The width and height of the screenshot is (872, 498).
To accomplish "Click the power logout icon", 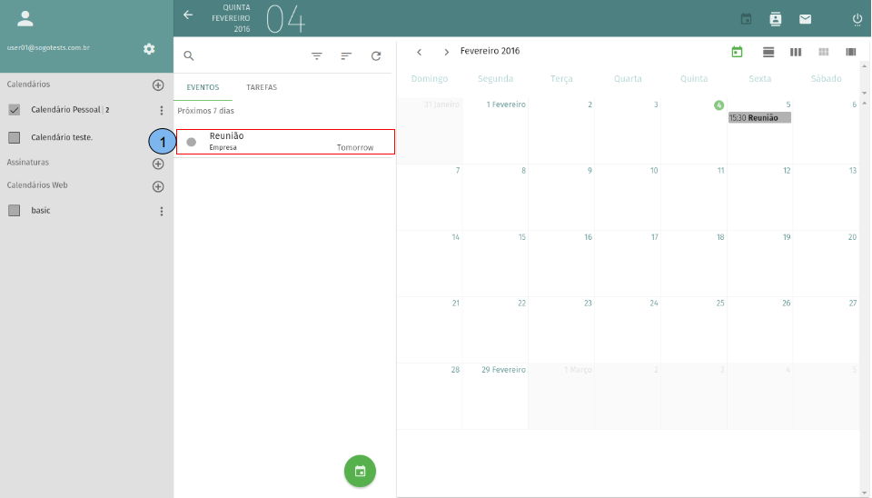I will [857, 18].
